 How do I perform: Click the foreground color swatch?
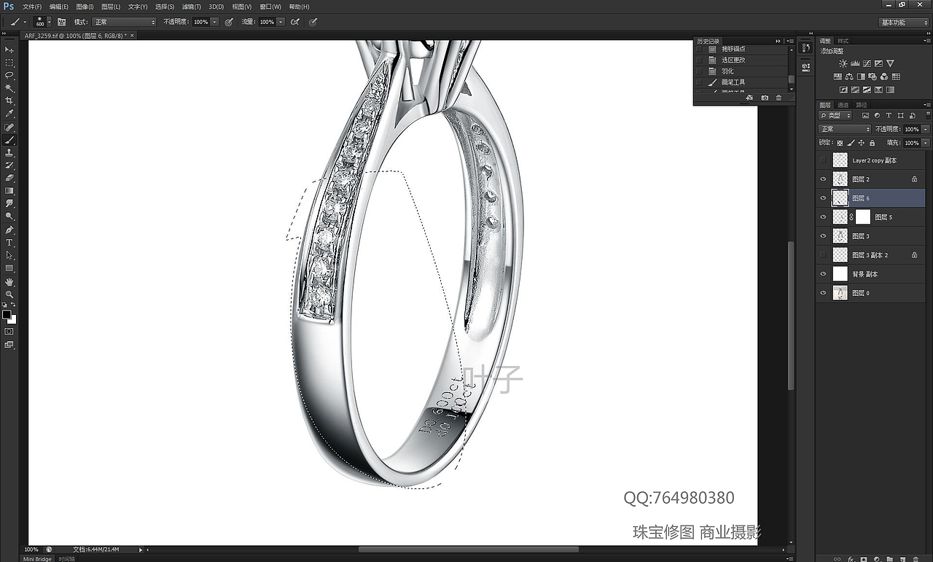pos(7,314)
